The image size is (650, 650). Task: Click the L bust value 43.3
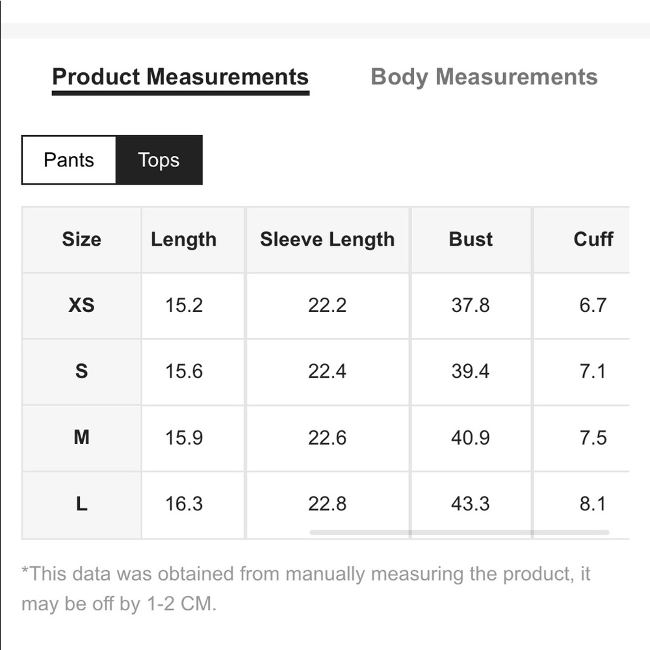[471, 504]
